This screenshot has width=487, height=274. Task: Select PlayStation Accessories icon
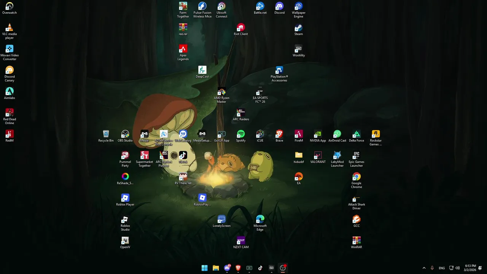click(x=279, y=74)
